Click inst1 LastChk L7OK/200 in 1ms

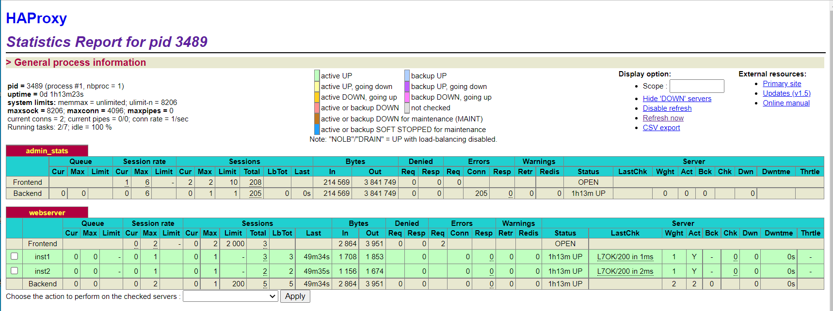point(625,257)
